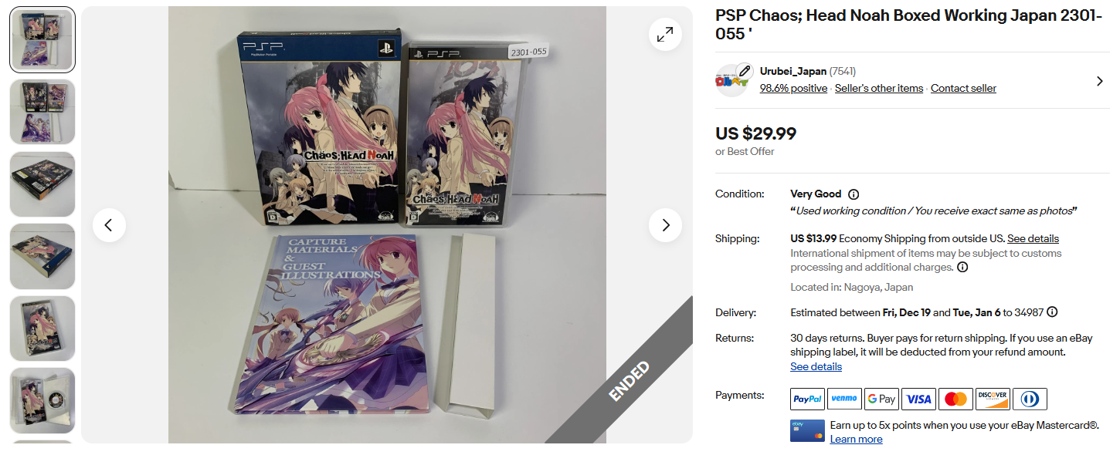Click the Google Pay payment icon
Image resolution: width=1120 pixels, height=455 pixels.
click(881, 399)
